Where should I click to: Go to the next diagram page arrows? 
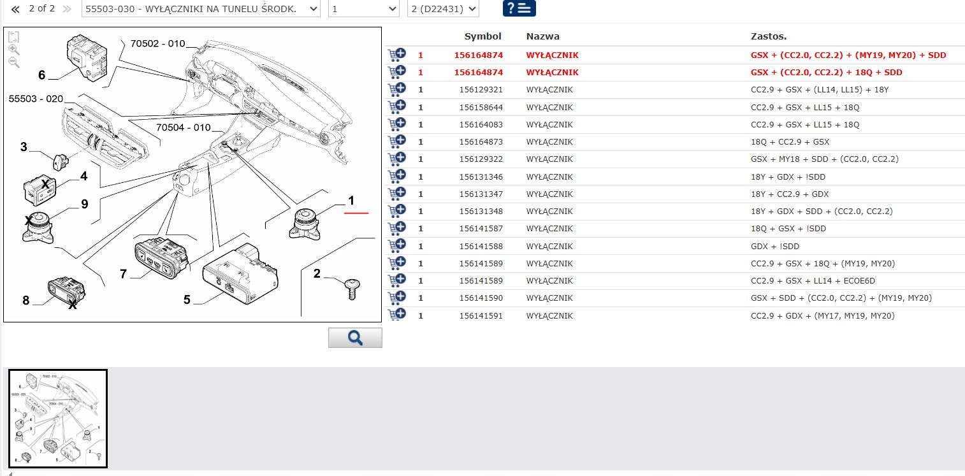tap(67, 9)
